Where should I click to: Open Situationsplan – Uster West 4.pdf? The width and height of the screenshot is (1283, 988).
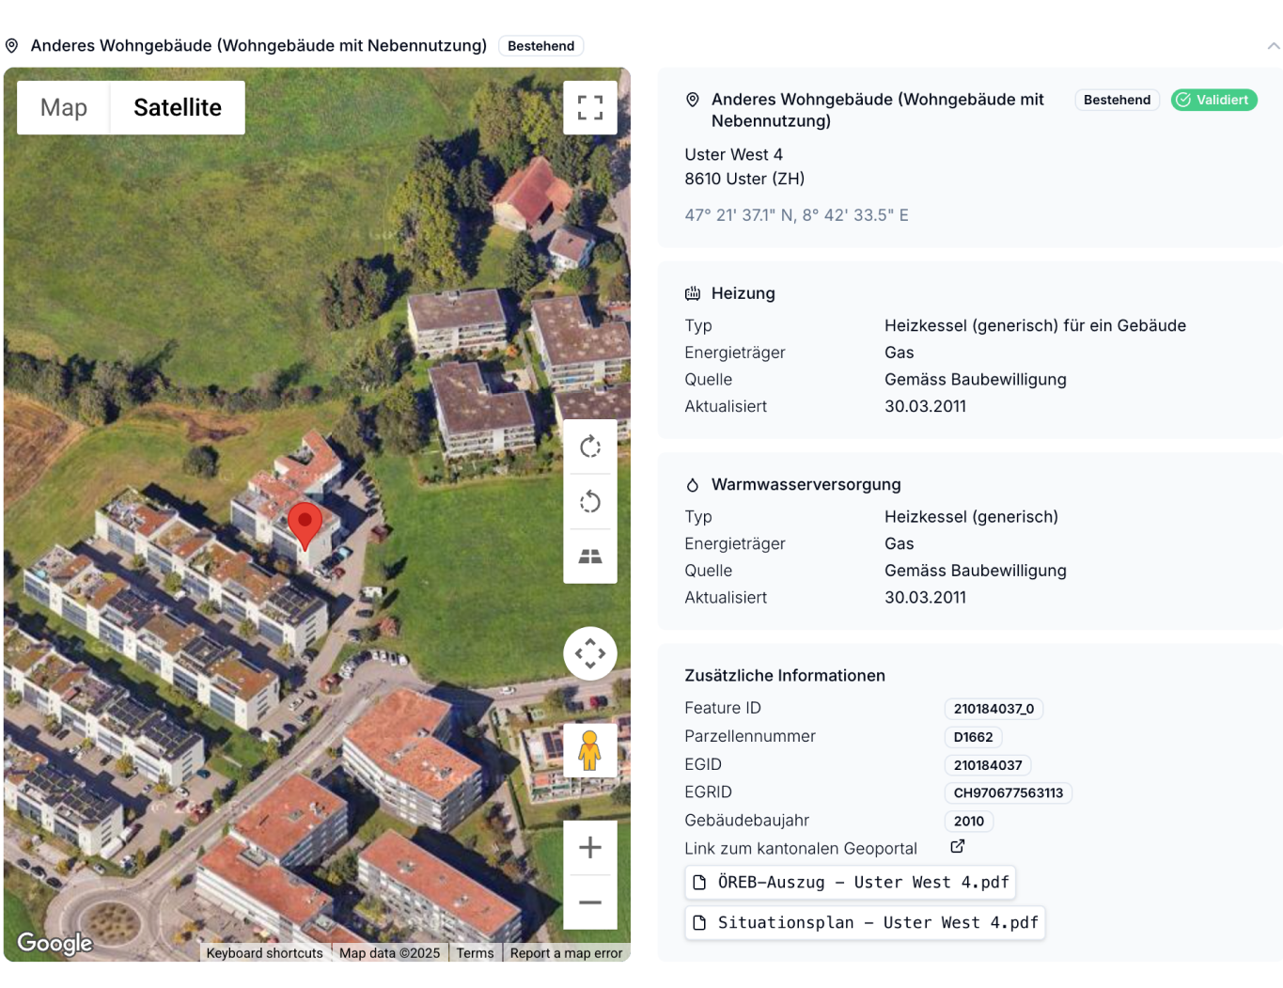click(865, 923)
